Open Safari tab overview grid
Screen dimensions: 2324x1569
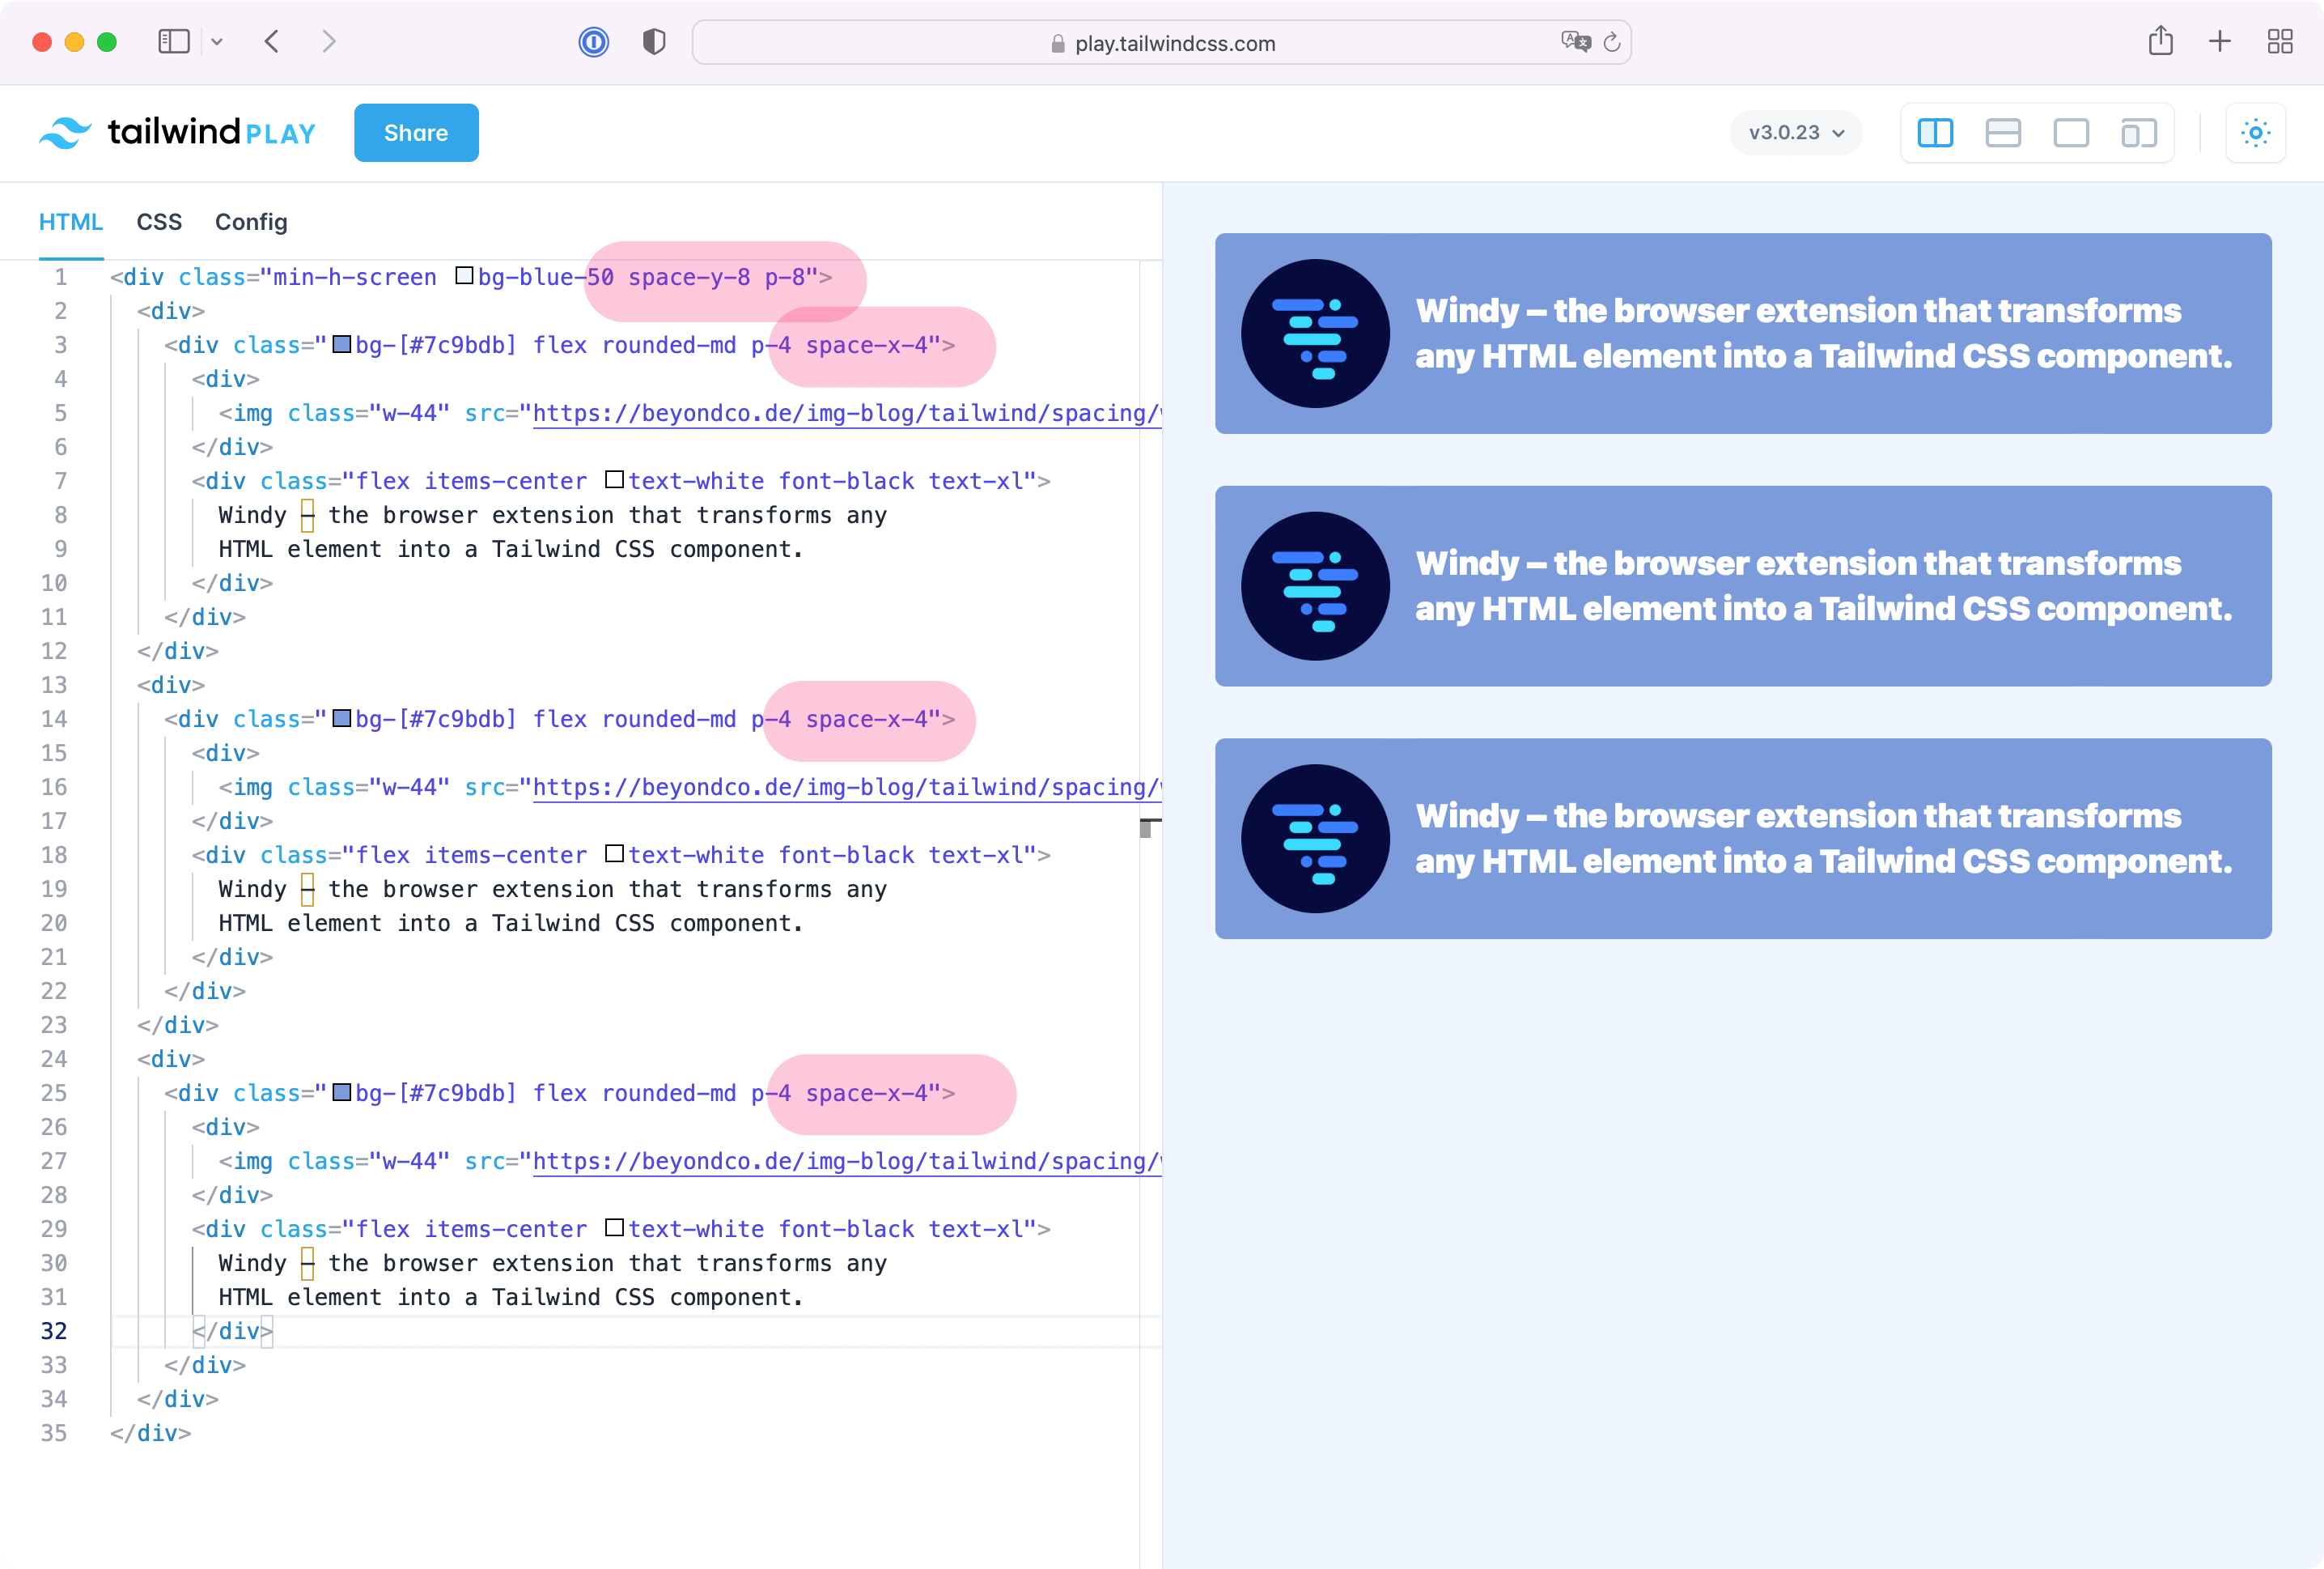(2280, 42)
